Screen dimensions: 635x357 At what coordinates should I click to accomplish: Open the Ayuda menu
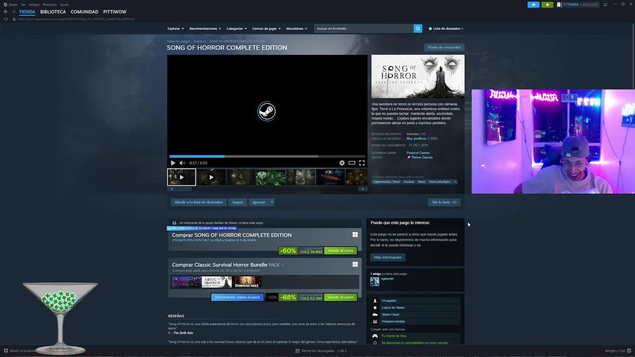click(x=64, y=4)
